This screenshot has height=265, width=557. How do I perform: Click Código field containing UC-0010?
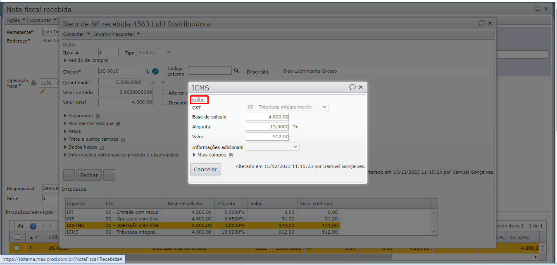tap(120, 71)
